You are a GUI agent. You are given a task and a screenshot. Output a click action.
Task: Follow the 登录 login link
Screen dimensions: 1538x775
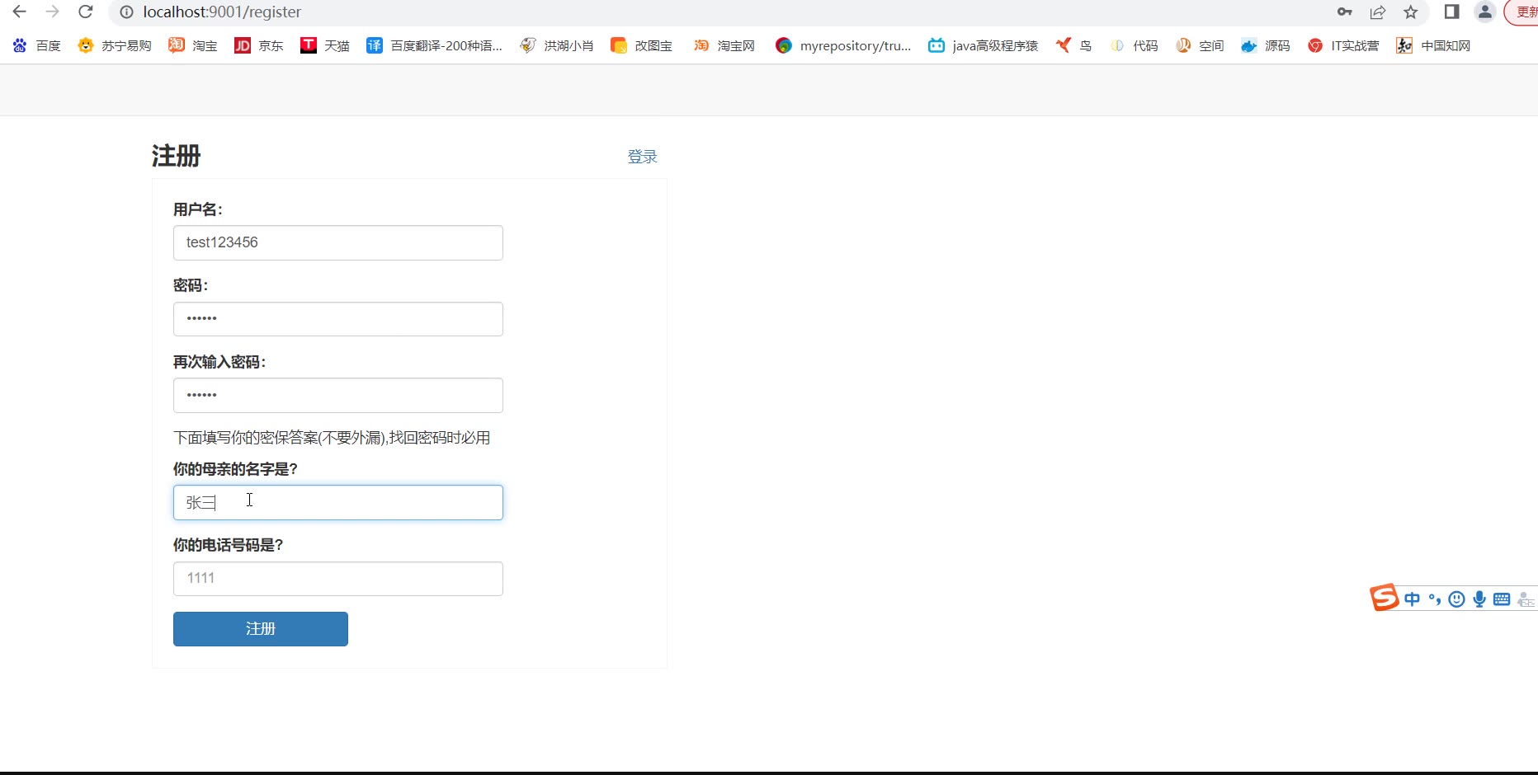pyautogui.click(x=642, y=157)
